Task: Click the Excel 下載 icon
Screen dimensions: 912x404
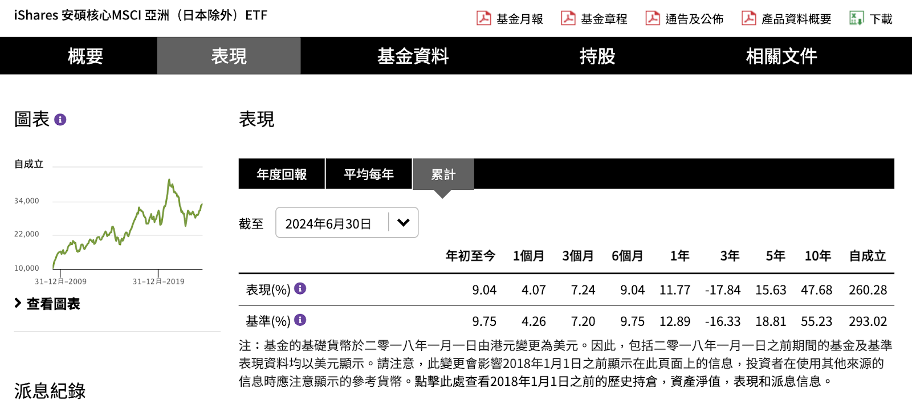Action: pyautogui.click(x=856, y=18)
